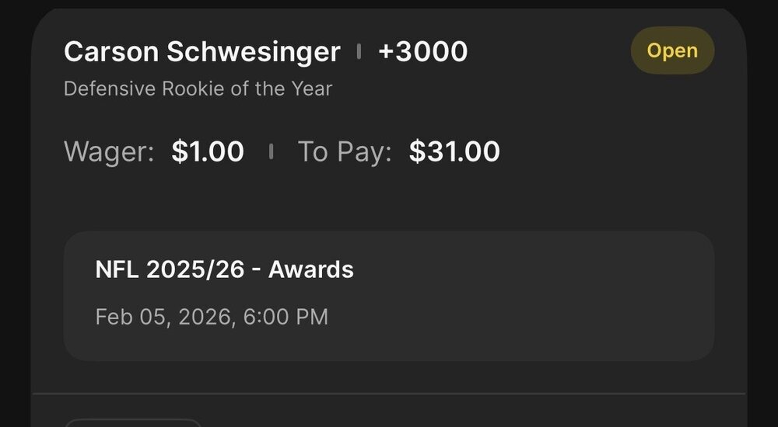Select the $1.00 wager amount
Image resolution: width=778 pixels, height=427 pixels.
coord(208,152)
